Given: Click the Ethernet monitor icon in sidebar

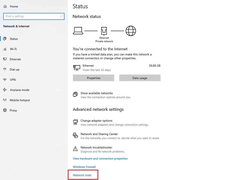Looking at the screenshot, I should click(x=5, y=59).
